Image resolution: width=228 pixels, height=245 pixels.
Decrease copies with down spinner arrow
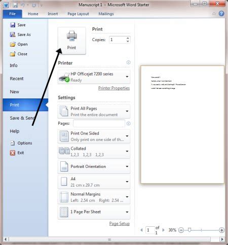point(128,42)
